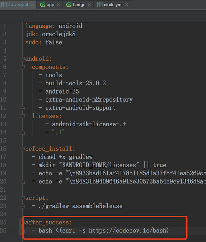Click the mkdir $ANDROID_HOME/licenses command
This screenshot has height=242, width=206.
(102, 165)
